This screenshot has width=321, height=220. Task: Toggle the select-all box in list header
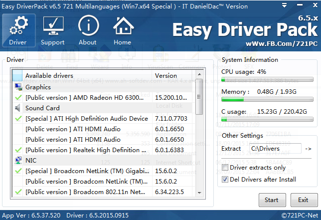pos(17,75)
